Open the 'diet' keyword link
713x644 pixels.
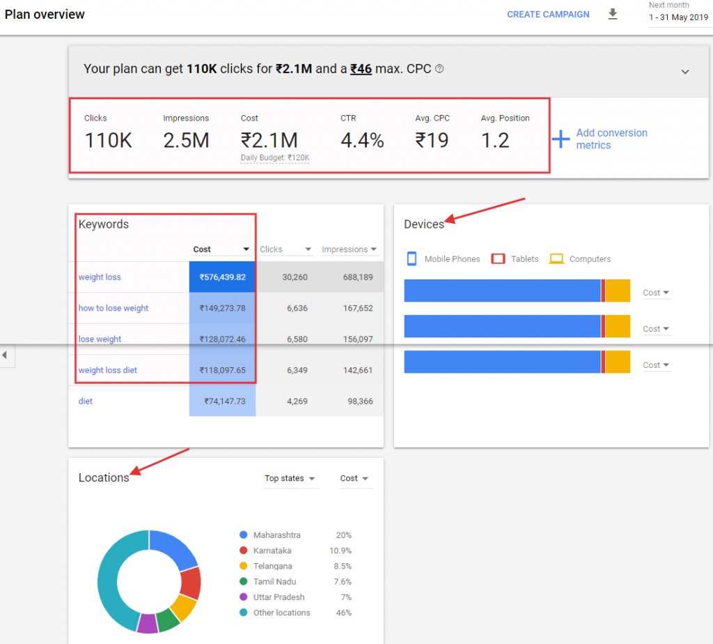pyautogui.click(x=86, y=401)
